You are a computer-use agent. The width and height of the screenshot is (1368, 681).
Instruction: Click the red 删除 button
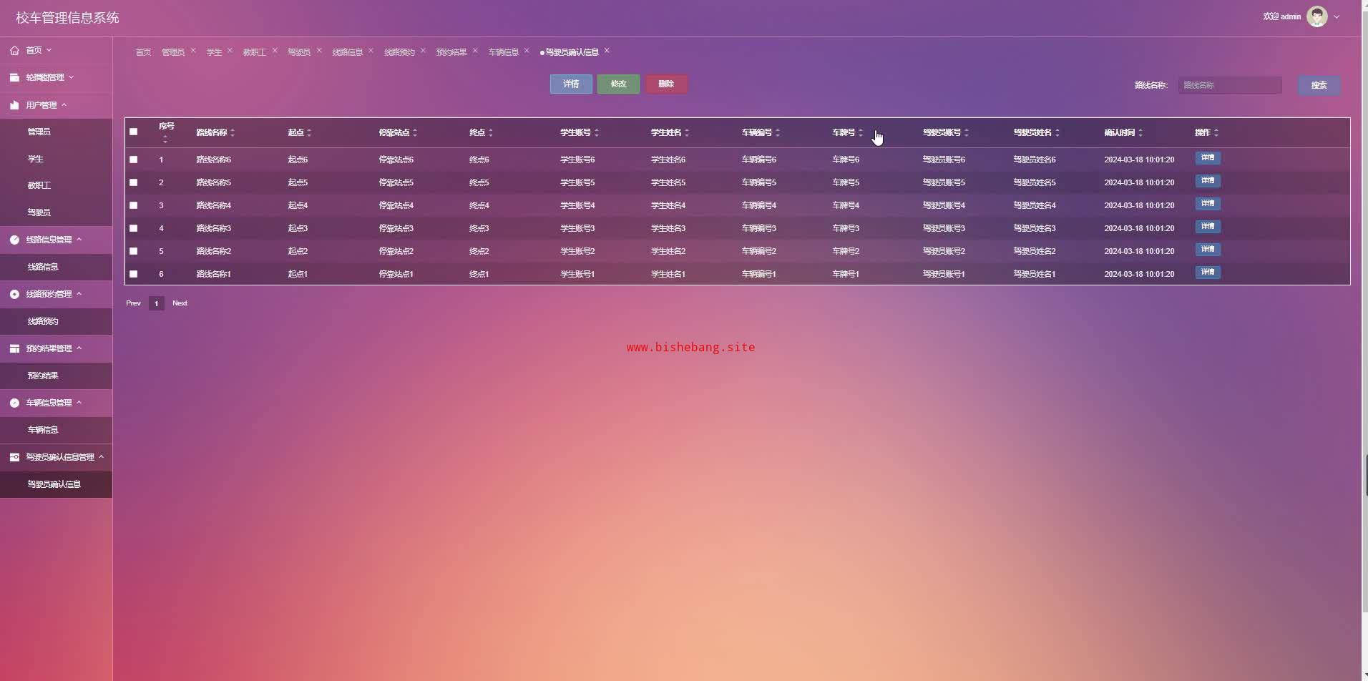pos(666,84)
